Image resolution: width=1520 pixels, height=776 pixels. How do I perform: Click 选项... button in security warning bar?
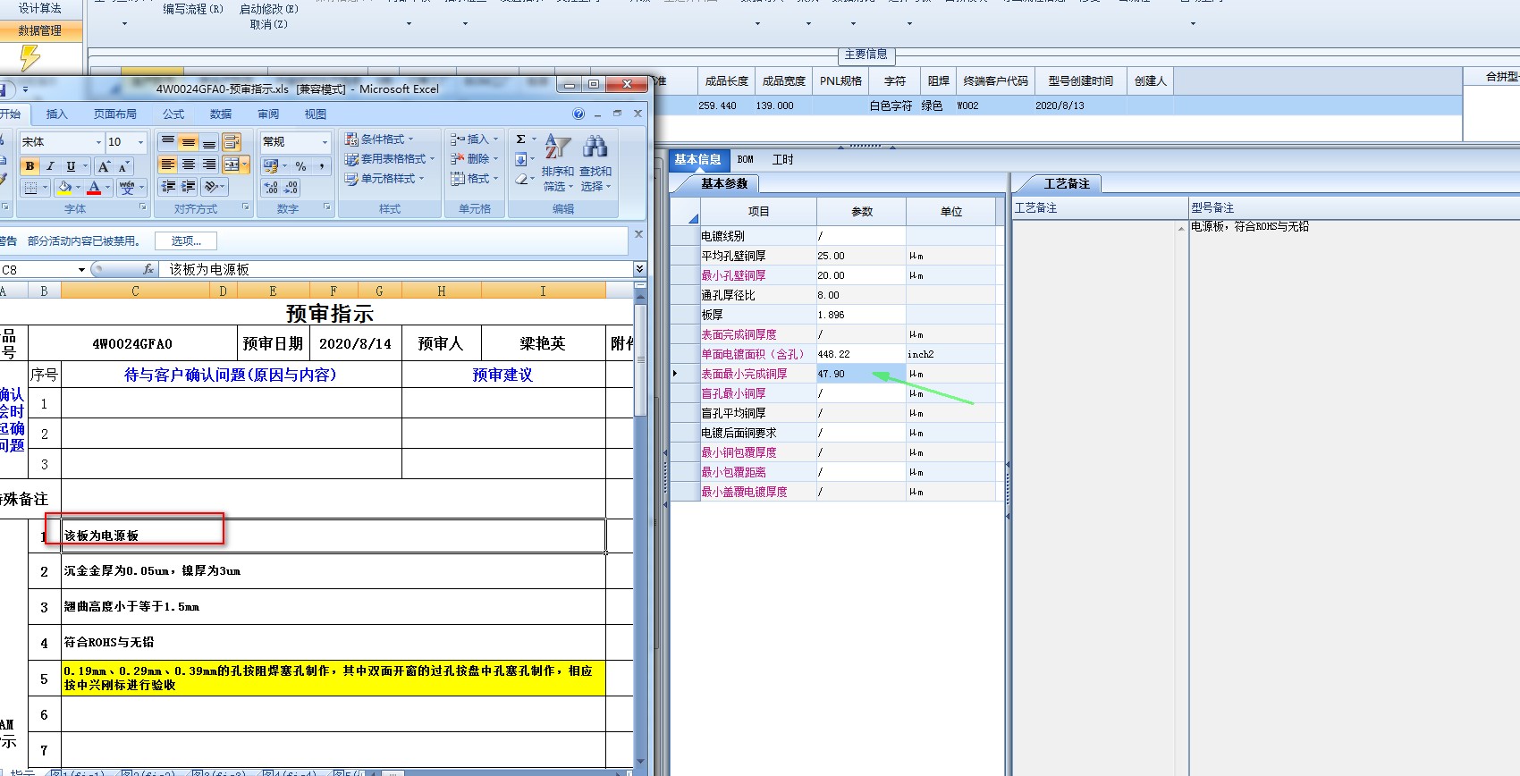pyautogui.click(x=186, y=240)
